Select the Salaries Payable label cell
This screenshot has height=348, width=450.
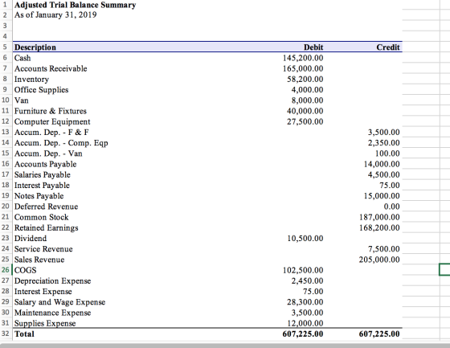[x=43, y=174]
